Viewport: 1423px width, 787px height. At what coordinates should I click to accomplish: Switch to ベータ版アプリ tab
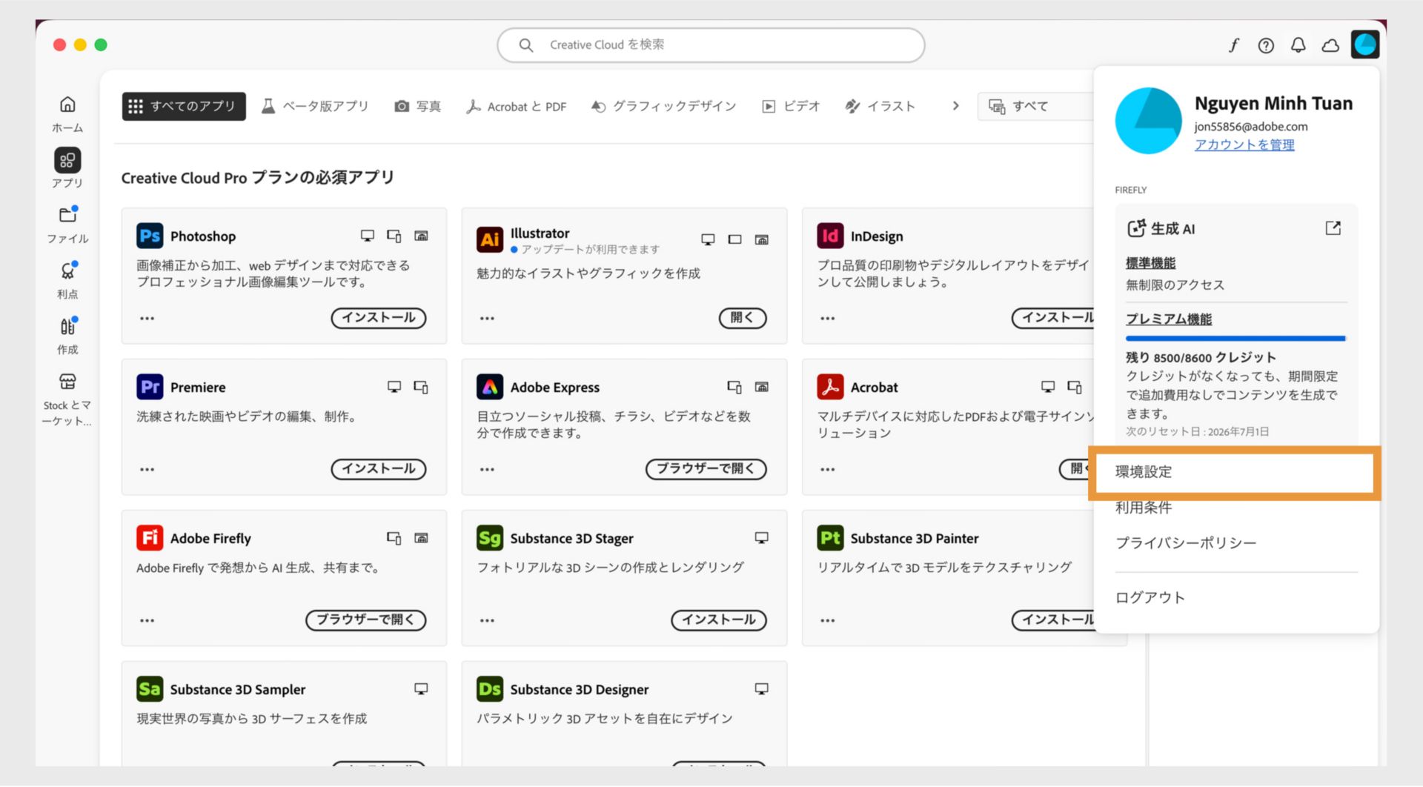pos(315,106)
